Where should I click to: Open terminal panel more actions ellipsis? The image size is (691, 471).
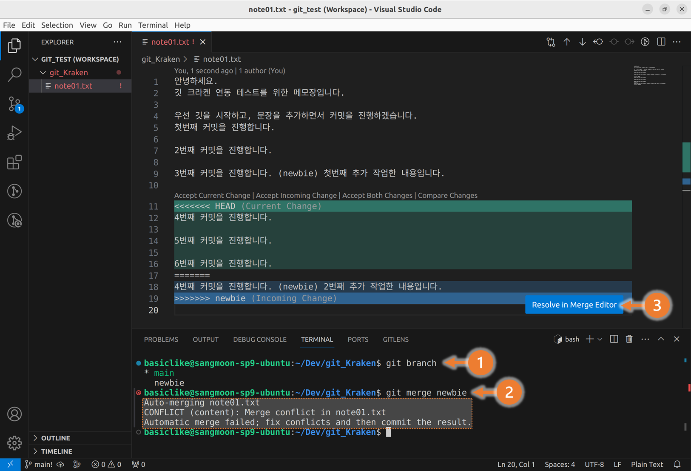coord(645,339)
